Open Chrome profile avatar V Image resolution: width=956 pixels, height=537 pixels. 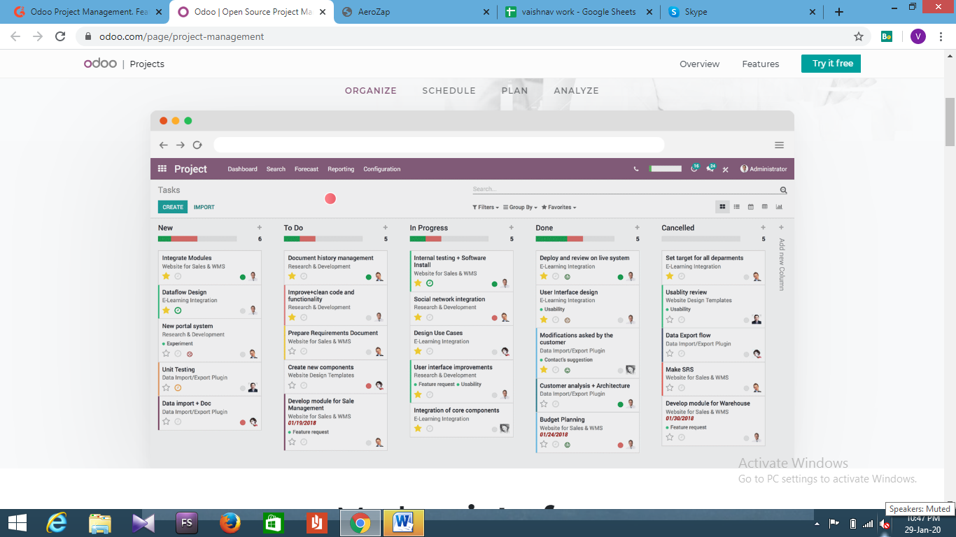pos(918,36)
